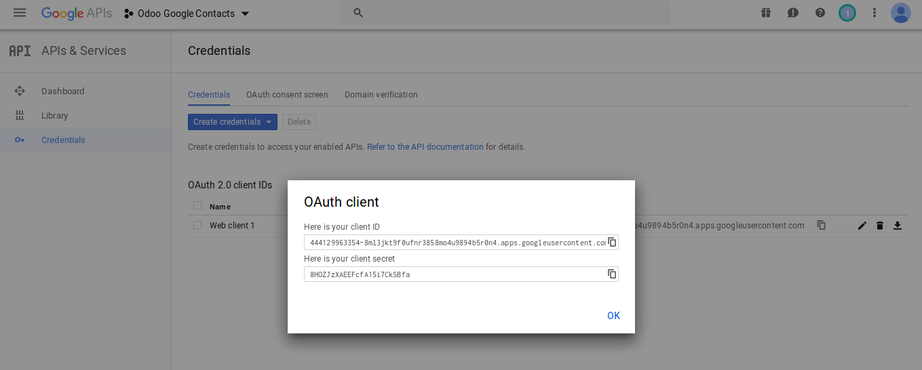Toggle the select-all Name header checkbox
The image size is (922, 370).
[197, 206]
